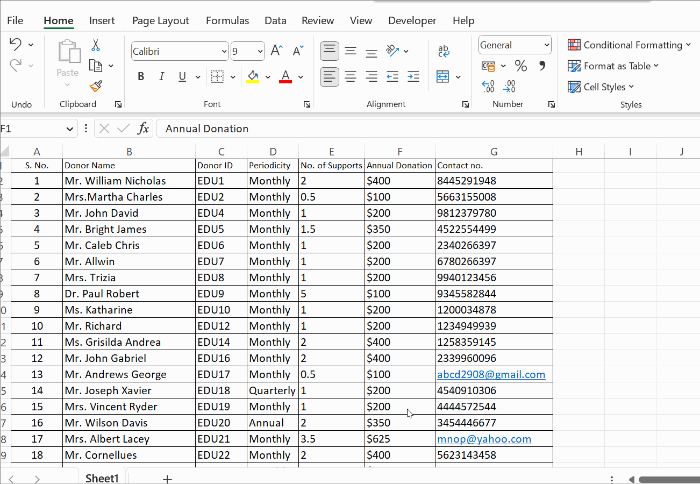
Task: Add a new sheet with the plus button
Action: point(167,478)
